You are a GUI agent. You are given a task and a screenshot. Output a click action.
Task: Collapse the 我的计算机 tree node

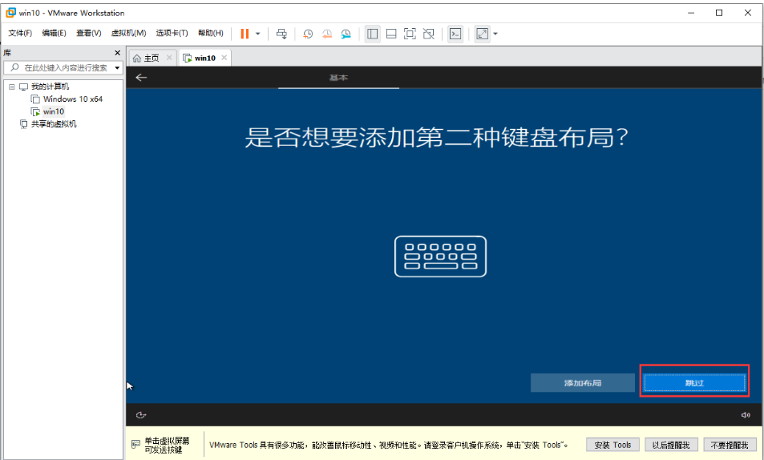(x=12, y=87)
